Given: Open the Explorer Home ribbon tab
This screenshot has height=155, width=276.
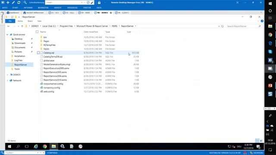Looking at the screenshot, I should pos(20,21).
